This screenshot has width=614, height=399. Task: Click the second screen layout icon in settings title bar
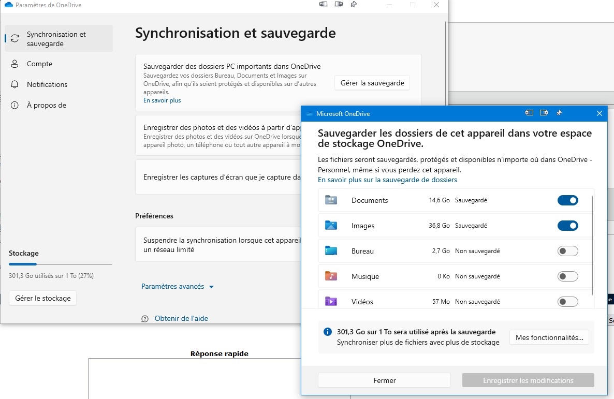(339, 4)
